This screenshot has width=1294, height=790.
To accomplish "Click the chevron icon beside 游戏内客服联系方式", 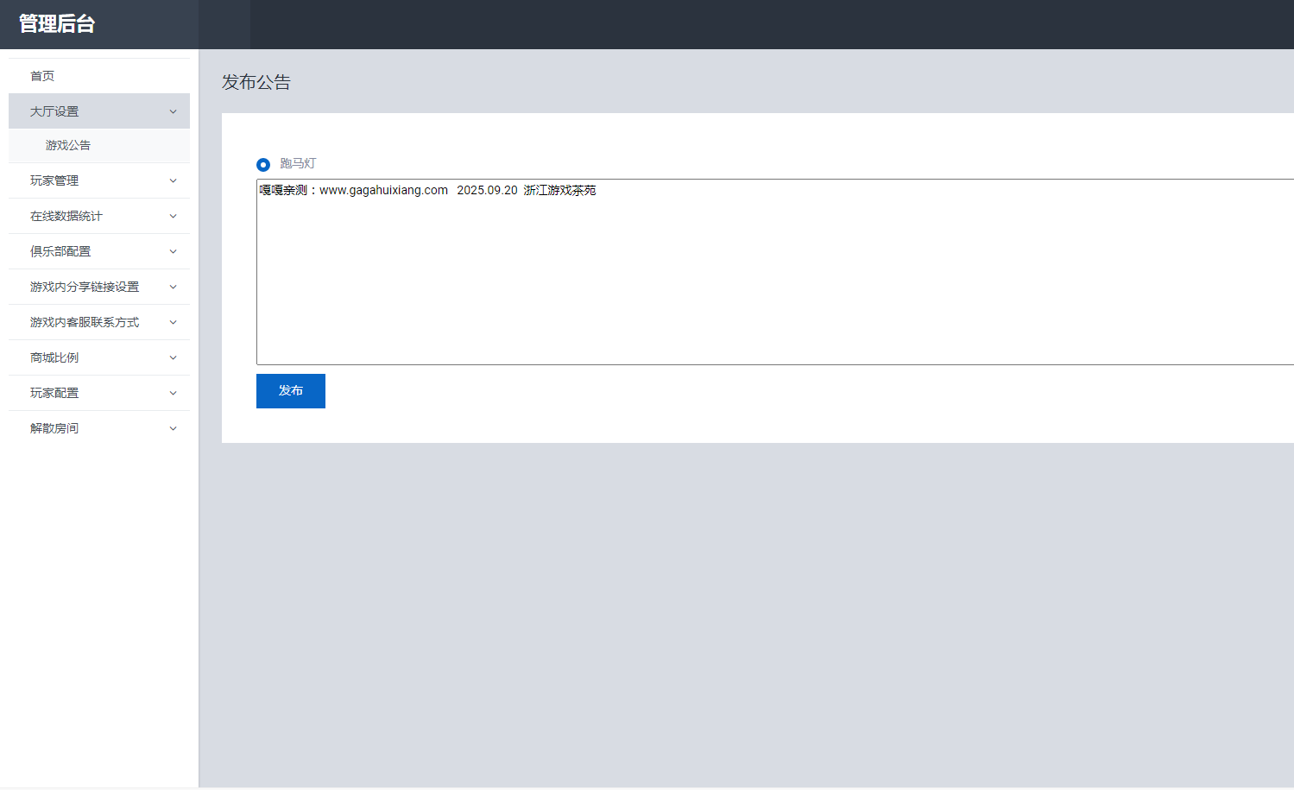I will click(x=173, y=322).
